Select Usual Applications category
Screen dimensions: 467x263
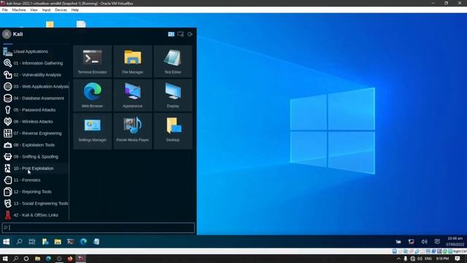[35, 52]
